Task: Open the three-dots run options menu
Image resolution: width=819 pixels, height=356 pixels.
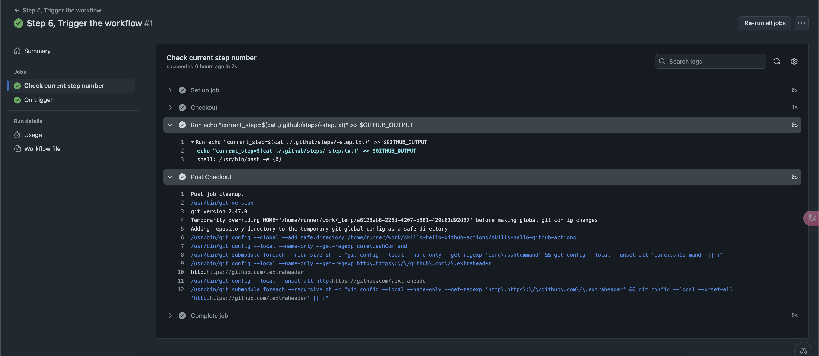Action: click(x=801, y=23)
